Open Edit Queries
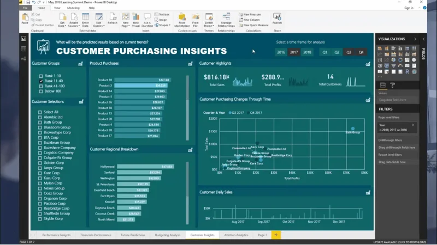437x245 pixels. pyautogui.click(x=99, y=20)
